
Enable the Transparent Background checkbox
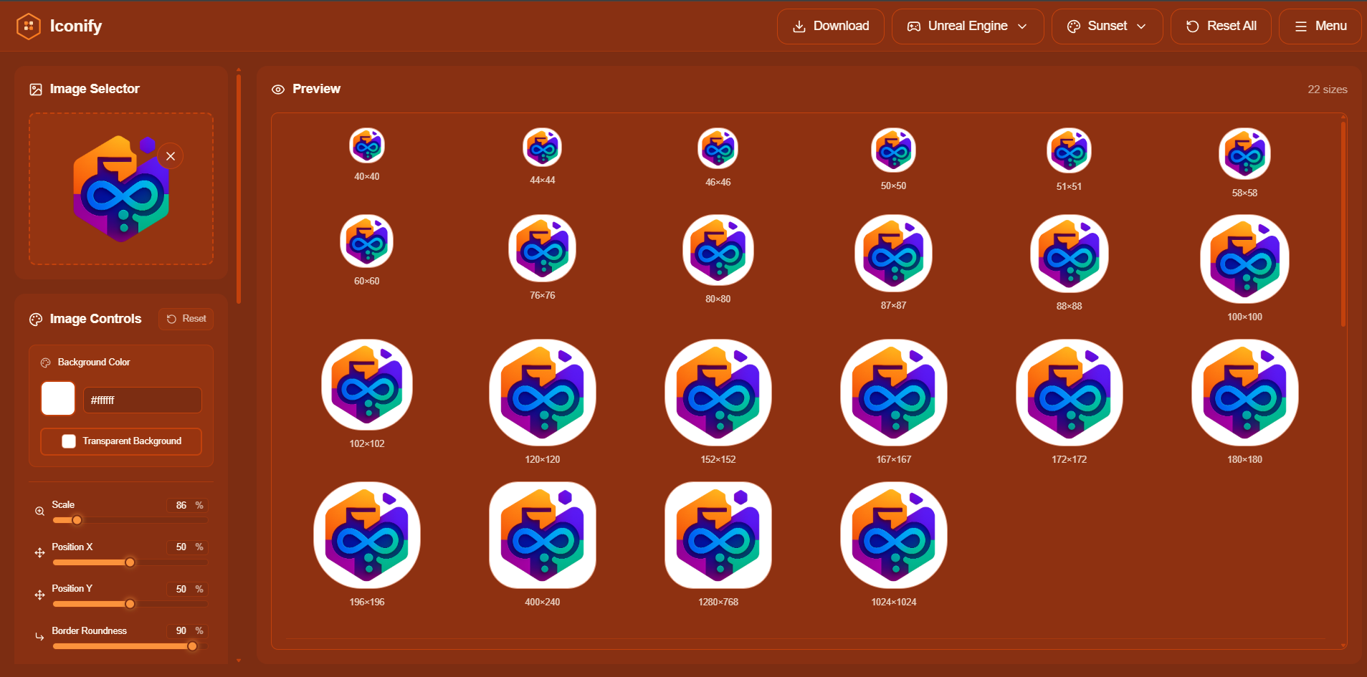click(x=69, y=441)
